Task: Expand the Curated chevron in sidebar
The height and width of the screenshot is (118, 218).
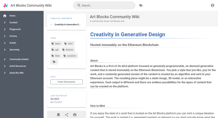Action: [x=5, y=23]
